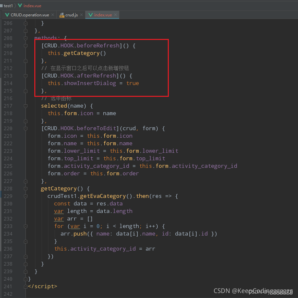
Task: Click showInsertDialog on line 214
Action: pos(90,83)
